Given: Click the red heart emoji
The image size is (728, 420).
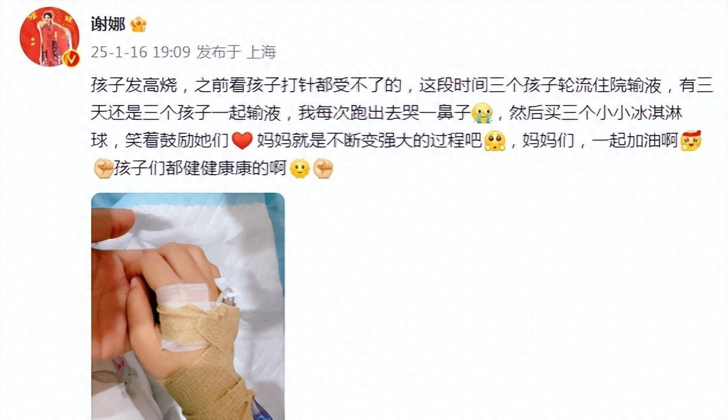Looking at the screenshot, I should coord(242,141).
